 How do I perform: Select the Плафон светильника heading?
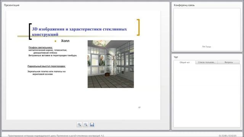pyautogui.click(x=40, y=48)
